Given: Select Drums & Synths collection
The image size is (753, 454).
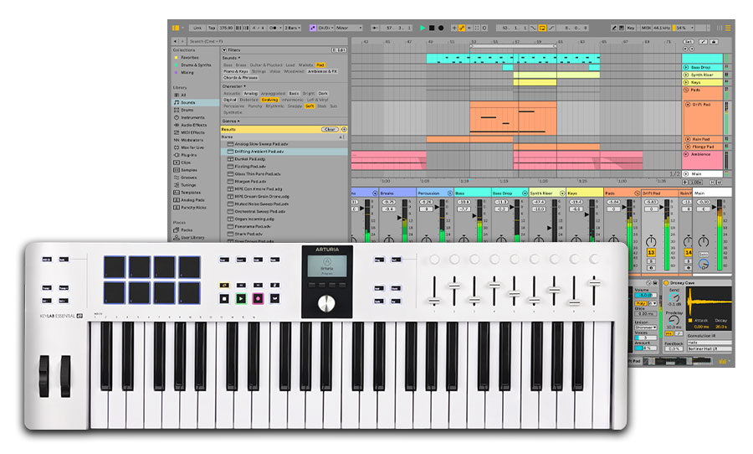Looking at the screenshot, I should pyautogui.click(x=196, y=65).
